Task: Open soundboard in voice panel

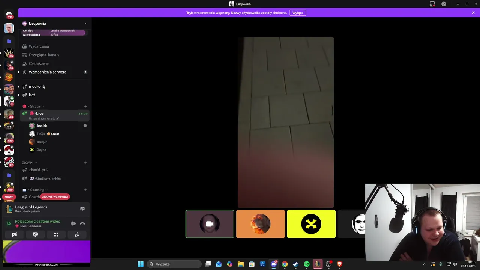Action: [x=77, y=234]
